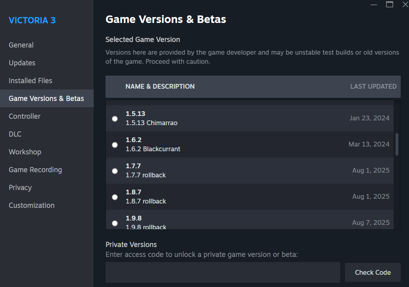
Task: Choose the 1.8.7 rollback radio button
Action: (115, 197)
